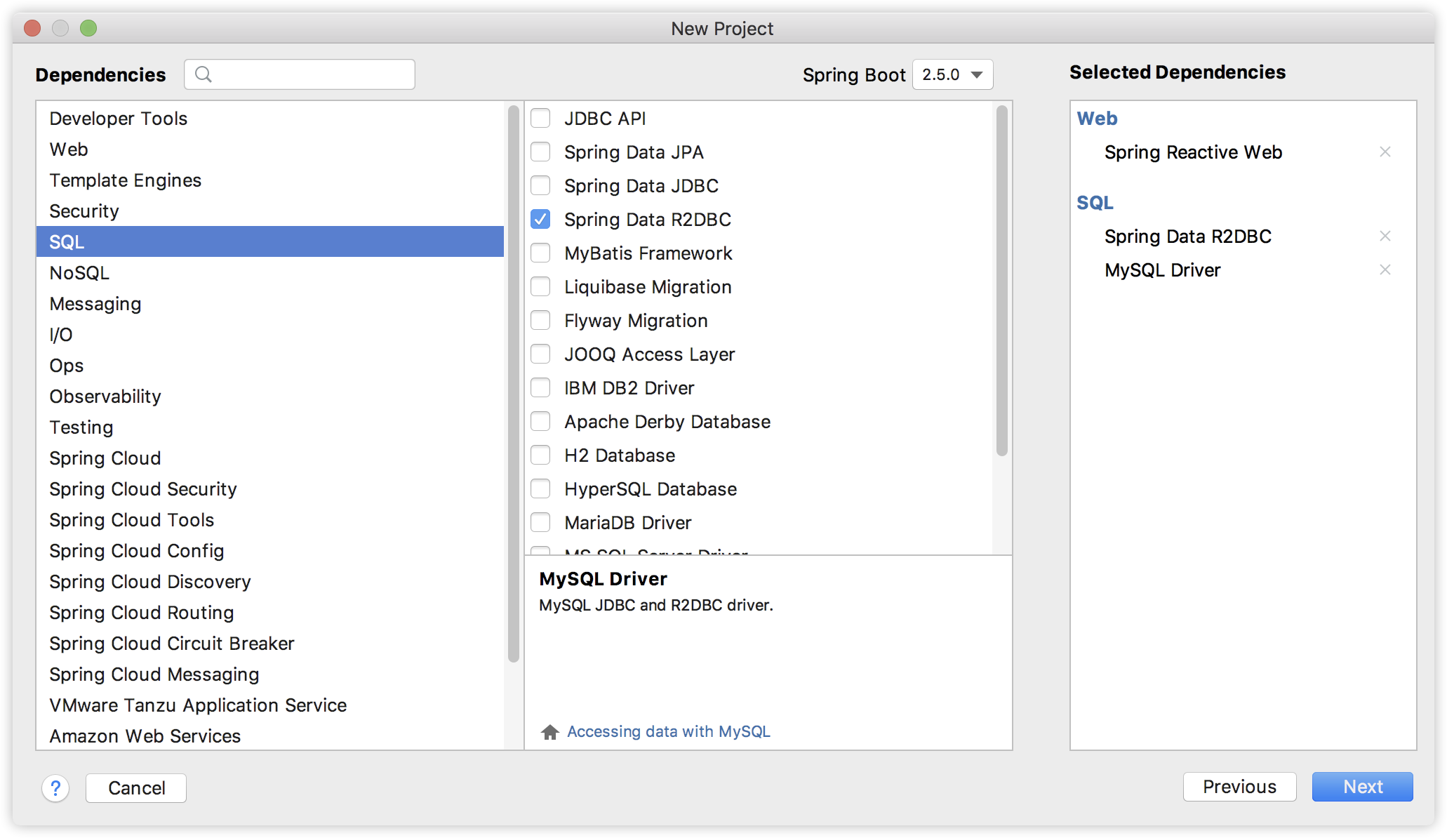Select the Developer Tools category

pos(118,119)
